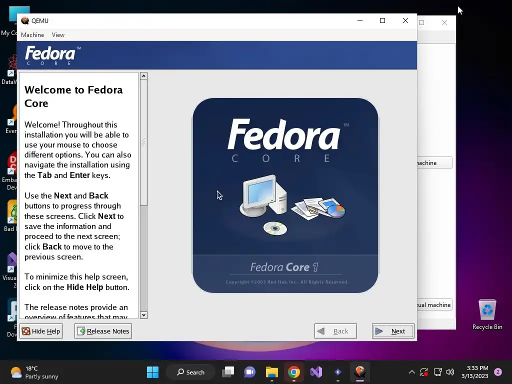The width and height of the screenshot is (512, 384).
Task: Click the 'Welcome to Fedora Core' heading
Action: [x=73, y=96]
